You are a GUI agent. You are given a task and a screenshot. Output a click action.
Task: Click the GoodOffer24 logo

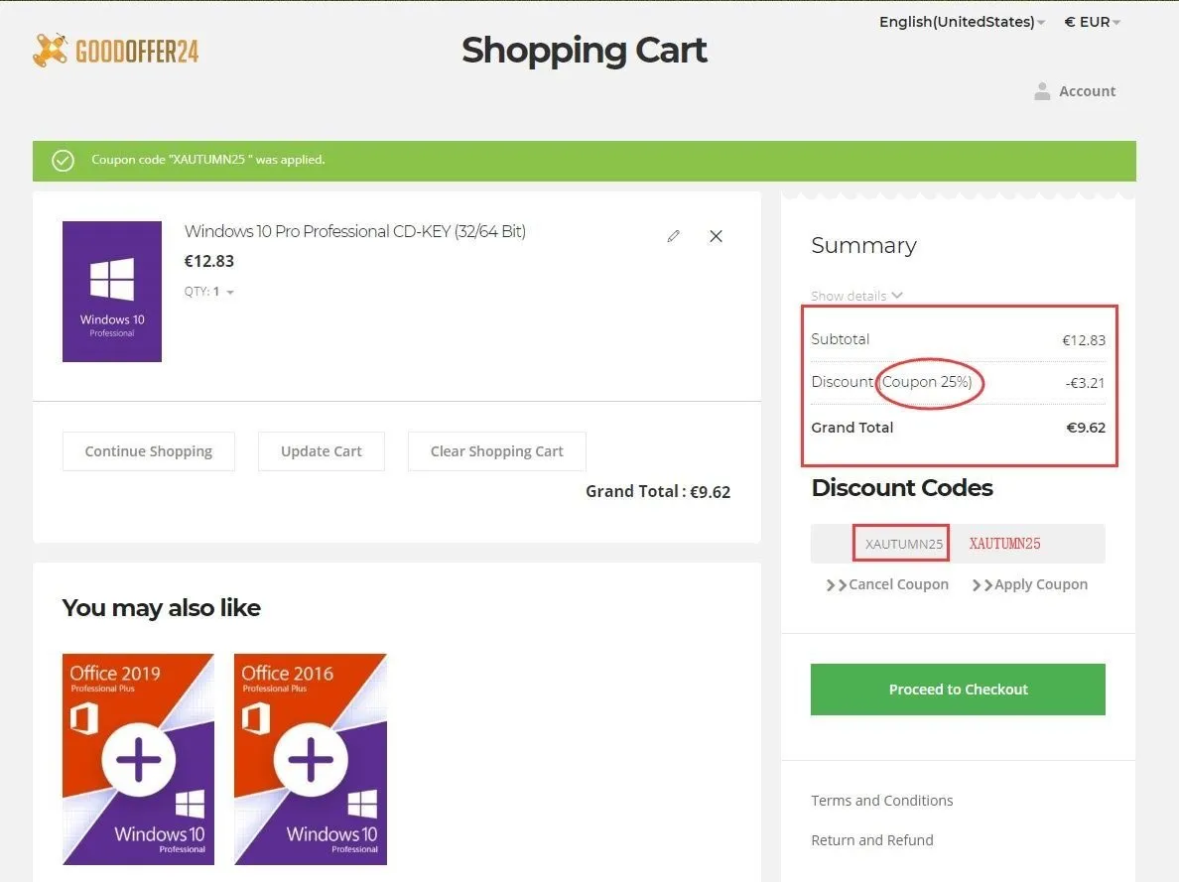(x=116, y=52)
